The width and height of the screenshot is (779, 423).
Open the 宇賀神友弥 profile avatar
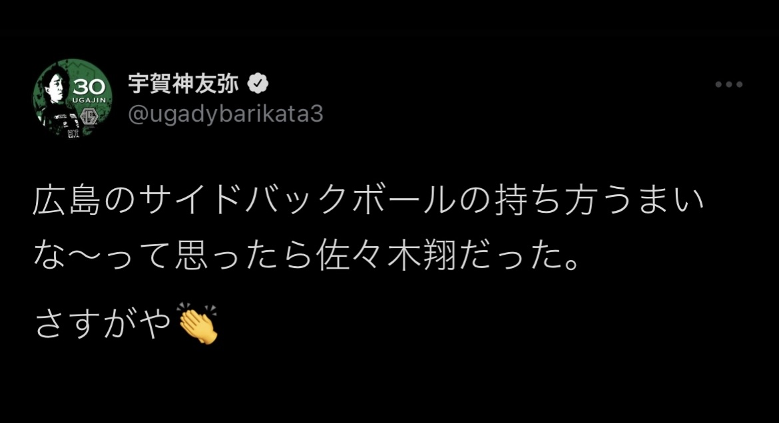point(73,99)
